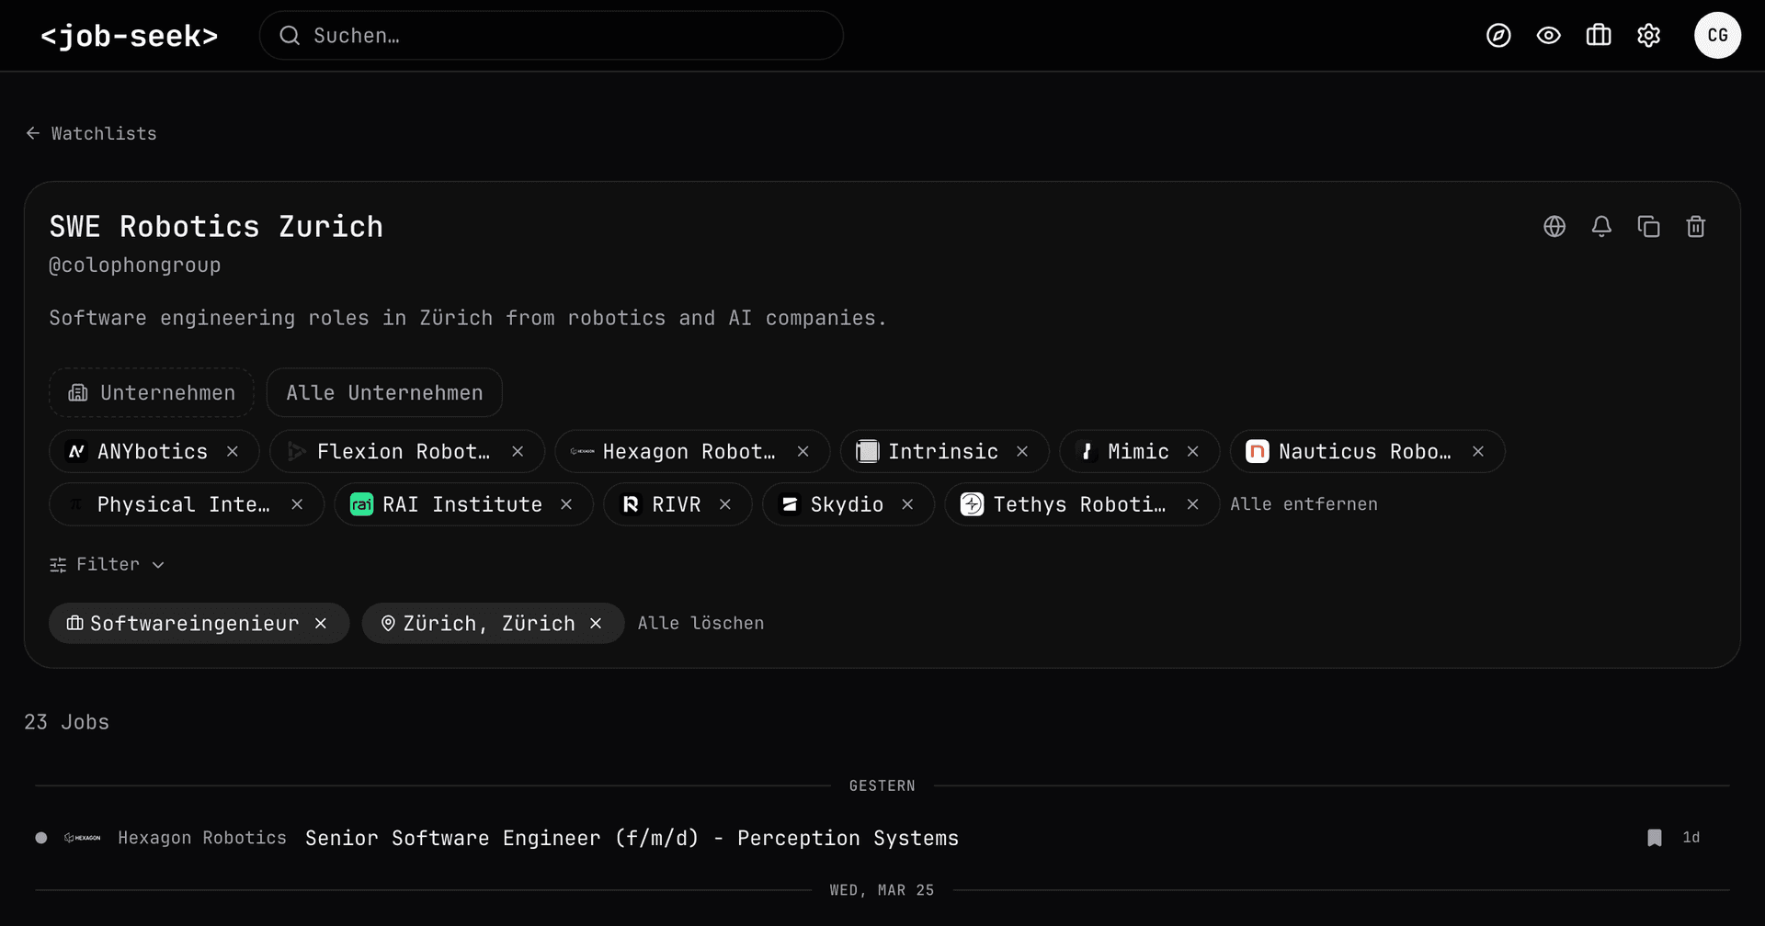Image resolution: width=1765 pixels, height=926 pixels.
Task: Click the Tethys Robotics chip logo
Action: (x=972, y=504)
